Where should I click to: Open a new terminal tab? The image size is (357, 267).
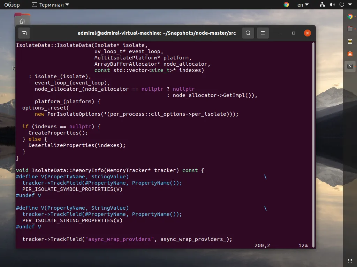24,33
